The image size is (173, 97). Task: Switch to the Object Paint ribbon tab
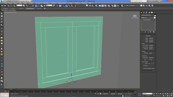[x=30, y=8]
